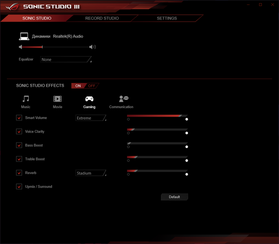Click the Bass Boost label

click(x=34, y=145)
